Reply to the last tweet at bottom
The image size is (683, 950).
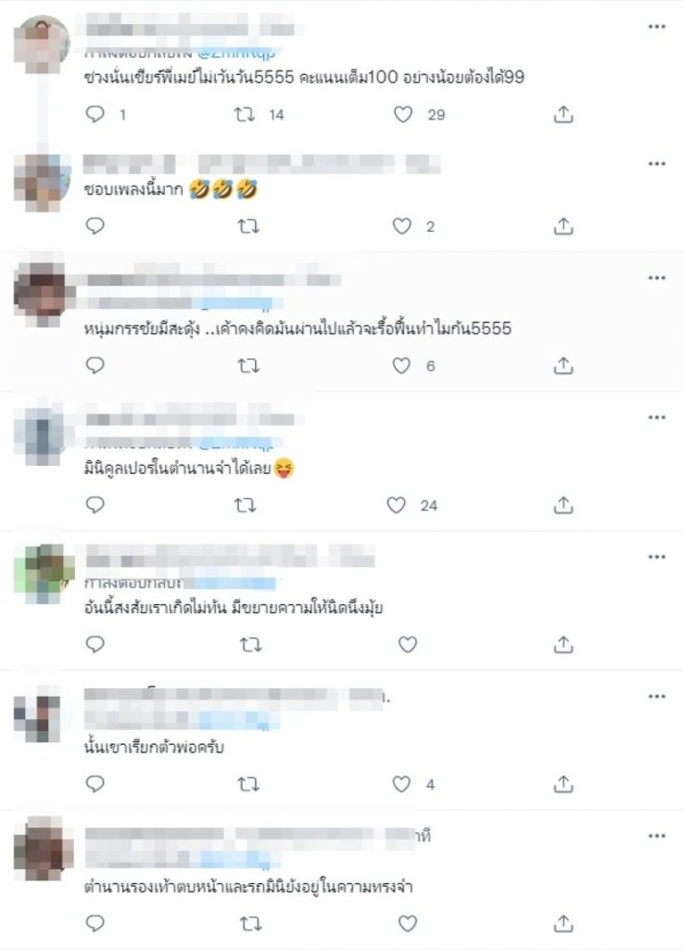[95, 923]
